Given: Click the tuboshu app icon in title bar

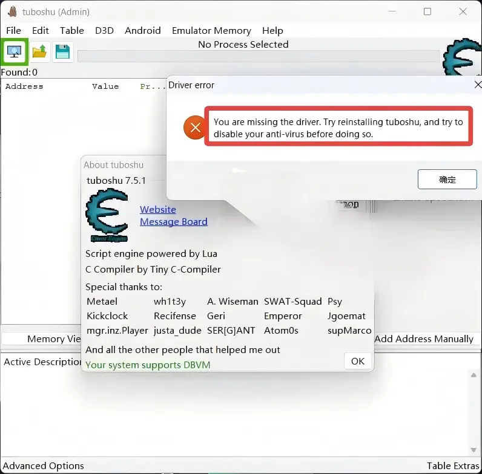Looking at the screenshot, I should pyautogui.click(x=13, y=12).
